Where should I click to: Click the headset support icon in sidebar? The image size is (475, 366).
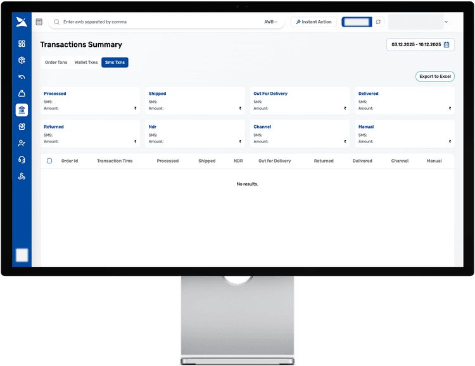pyautogui.click(x=22, y=160)
